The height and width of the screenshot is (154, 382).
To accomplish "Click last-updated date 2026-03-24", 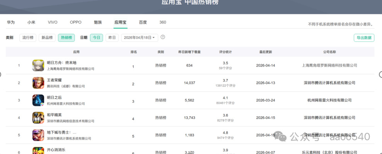I will [266, 100].
